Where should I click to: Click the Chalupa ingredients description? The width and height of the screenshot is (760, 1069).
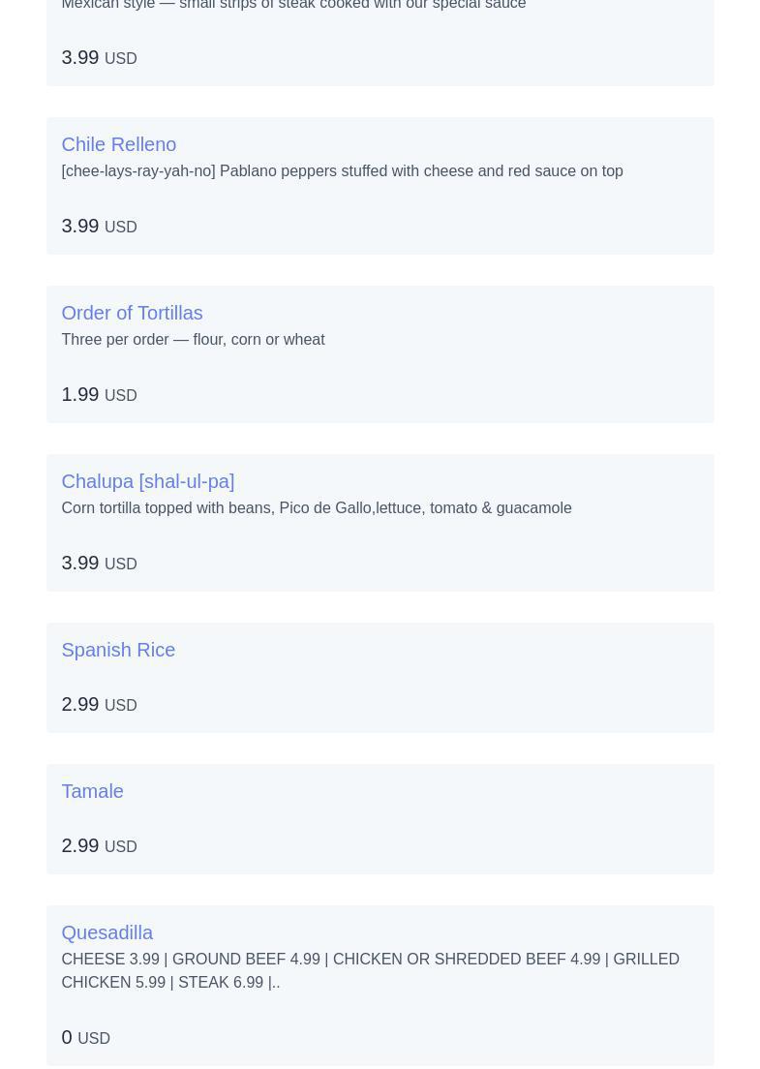(317, 508)
